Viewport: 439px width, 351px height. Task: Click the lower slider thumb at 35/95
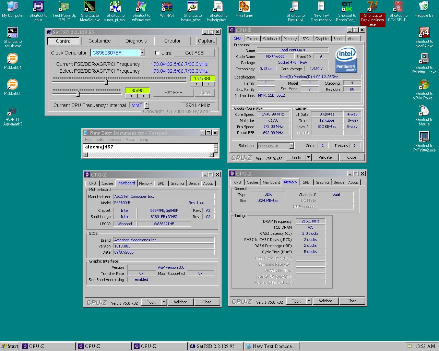point(78,93)
